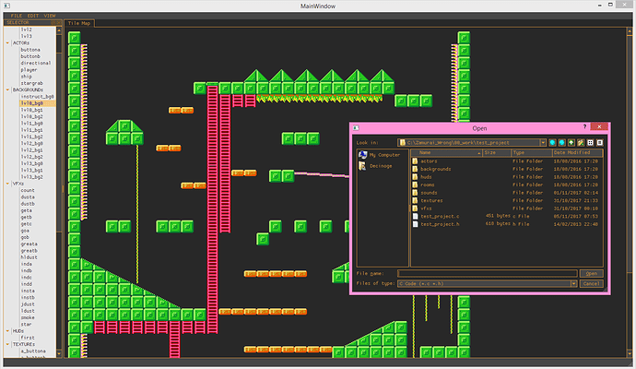Select the test_project.c file

436,217
